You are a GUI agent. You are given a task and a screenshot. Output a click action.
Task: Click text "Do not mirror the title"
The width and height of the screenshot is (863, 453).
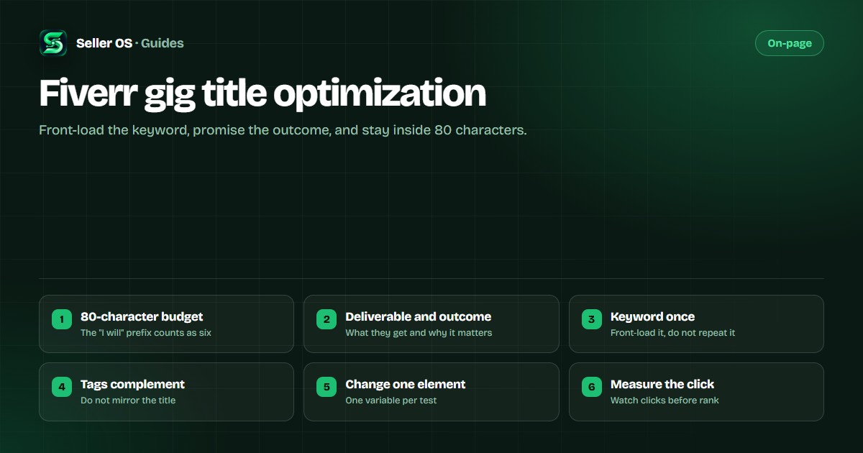pos(128,401)
